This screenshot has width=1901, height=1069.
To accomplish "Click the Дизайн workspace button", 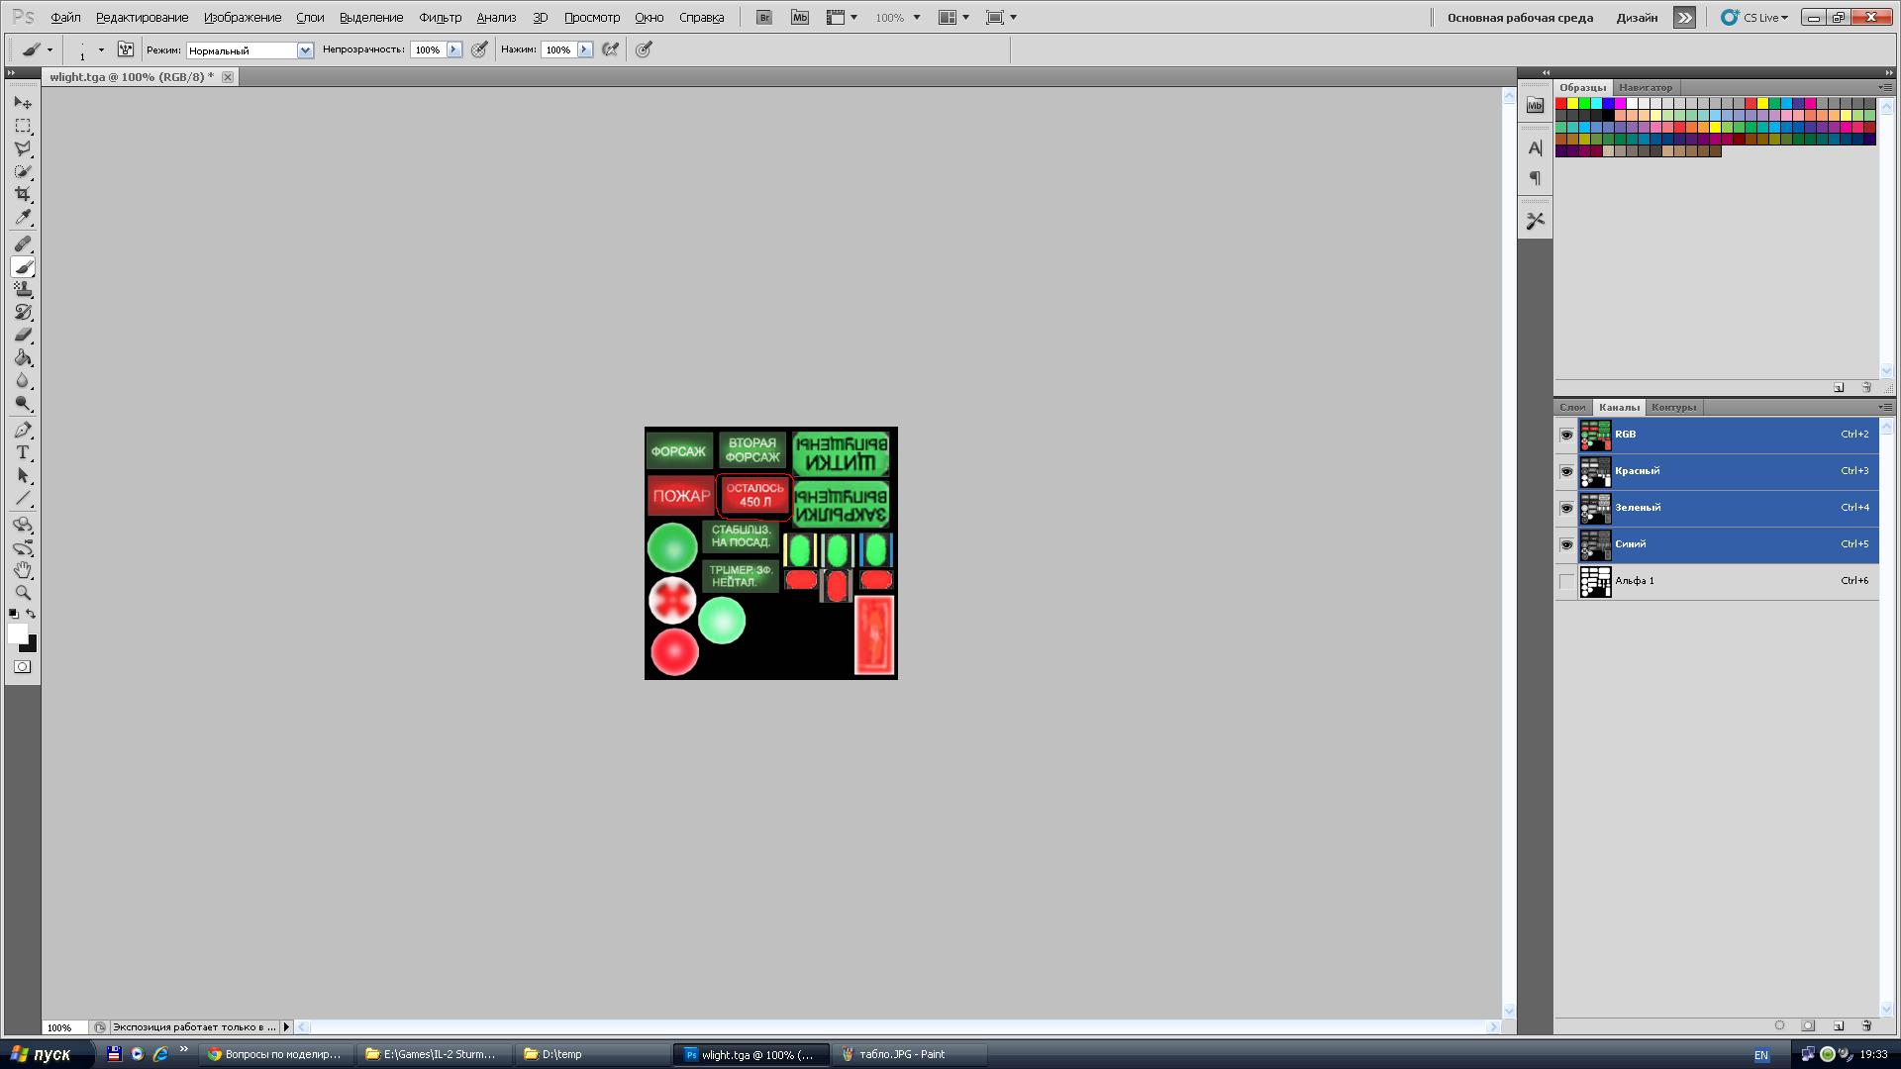I will [1637, 17].
